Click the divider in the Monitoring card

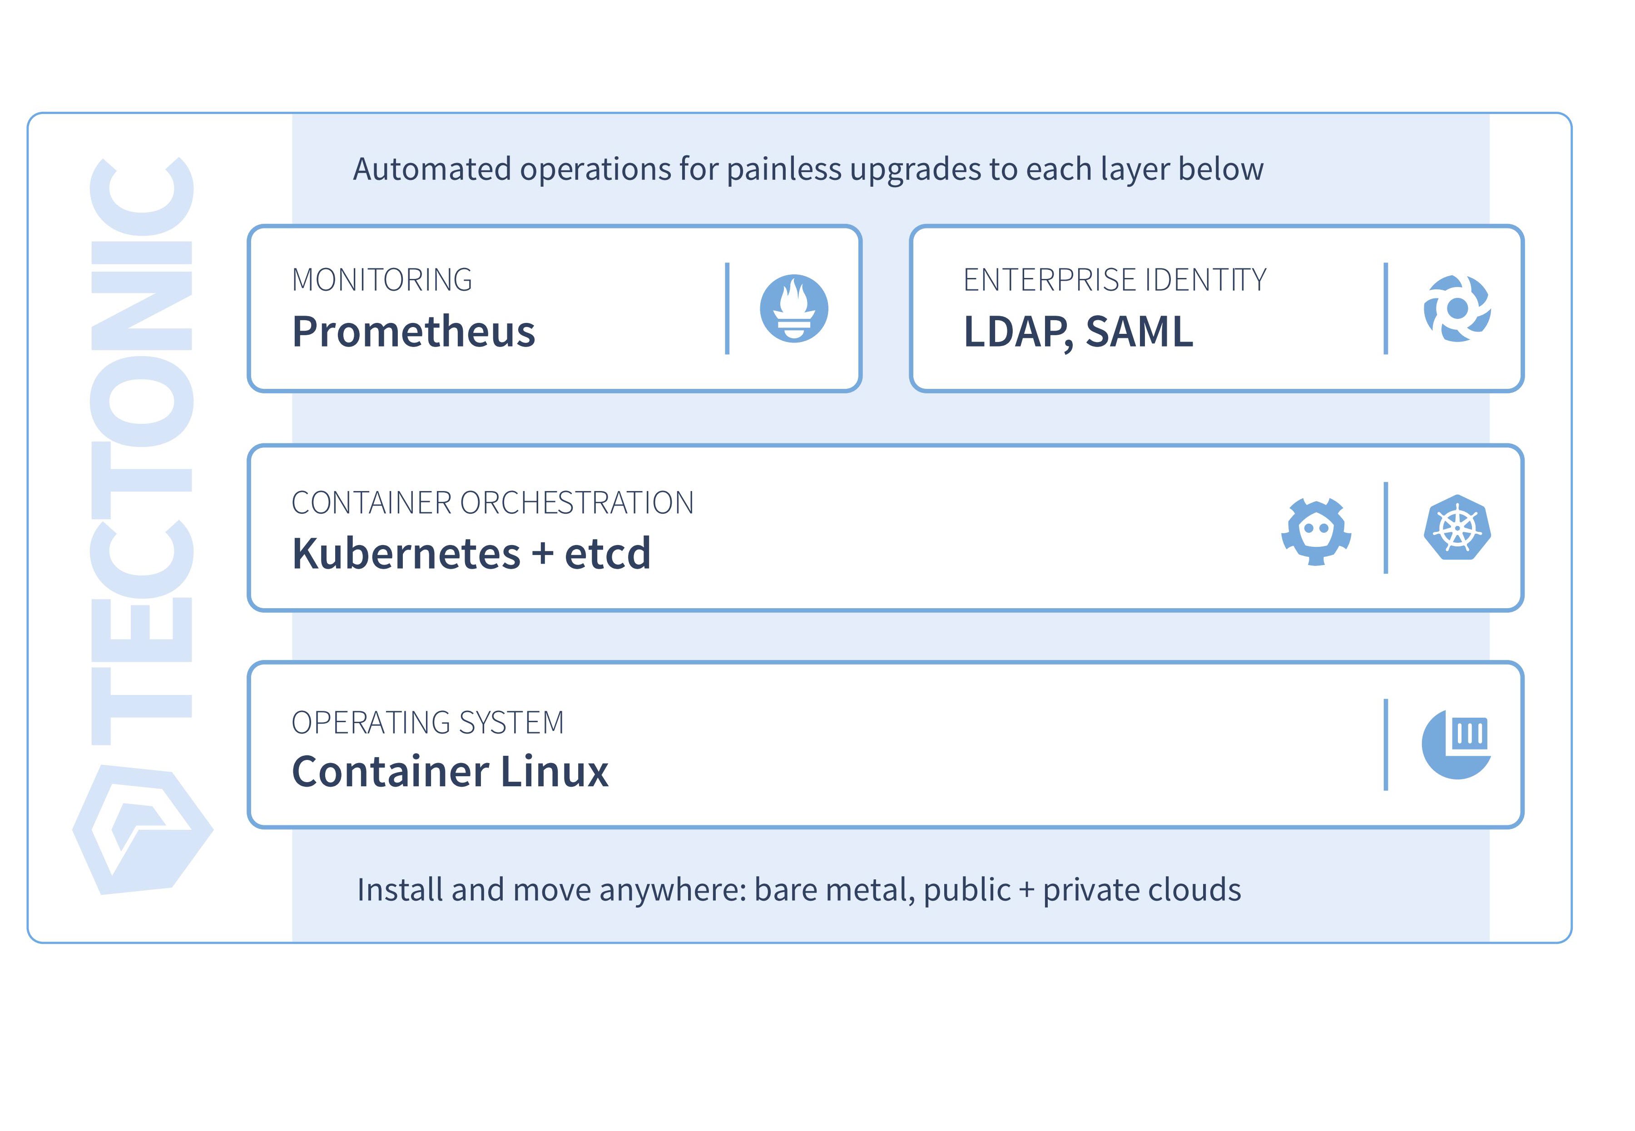point(727,308)
